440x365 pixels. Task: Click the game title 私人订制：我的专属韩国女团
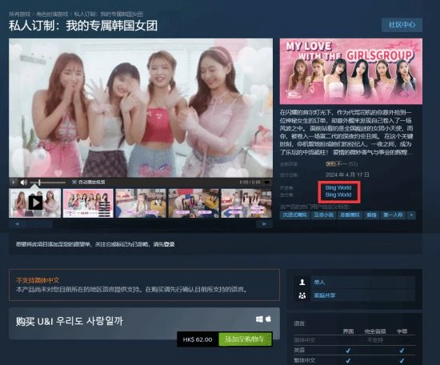(x=83, y=26)
